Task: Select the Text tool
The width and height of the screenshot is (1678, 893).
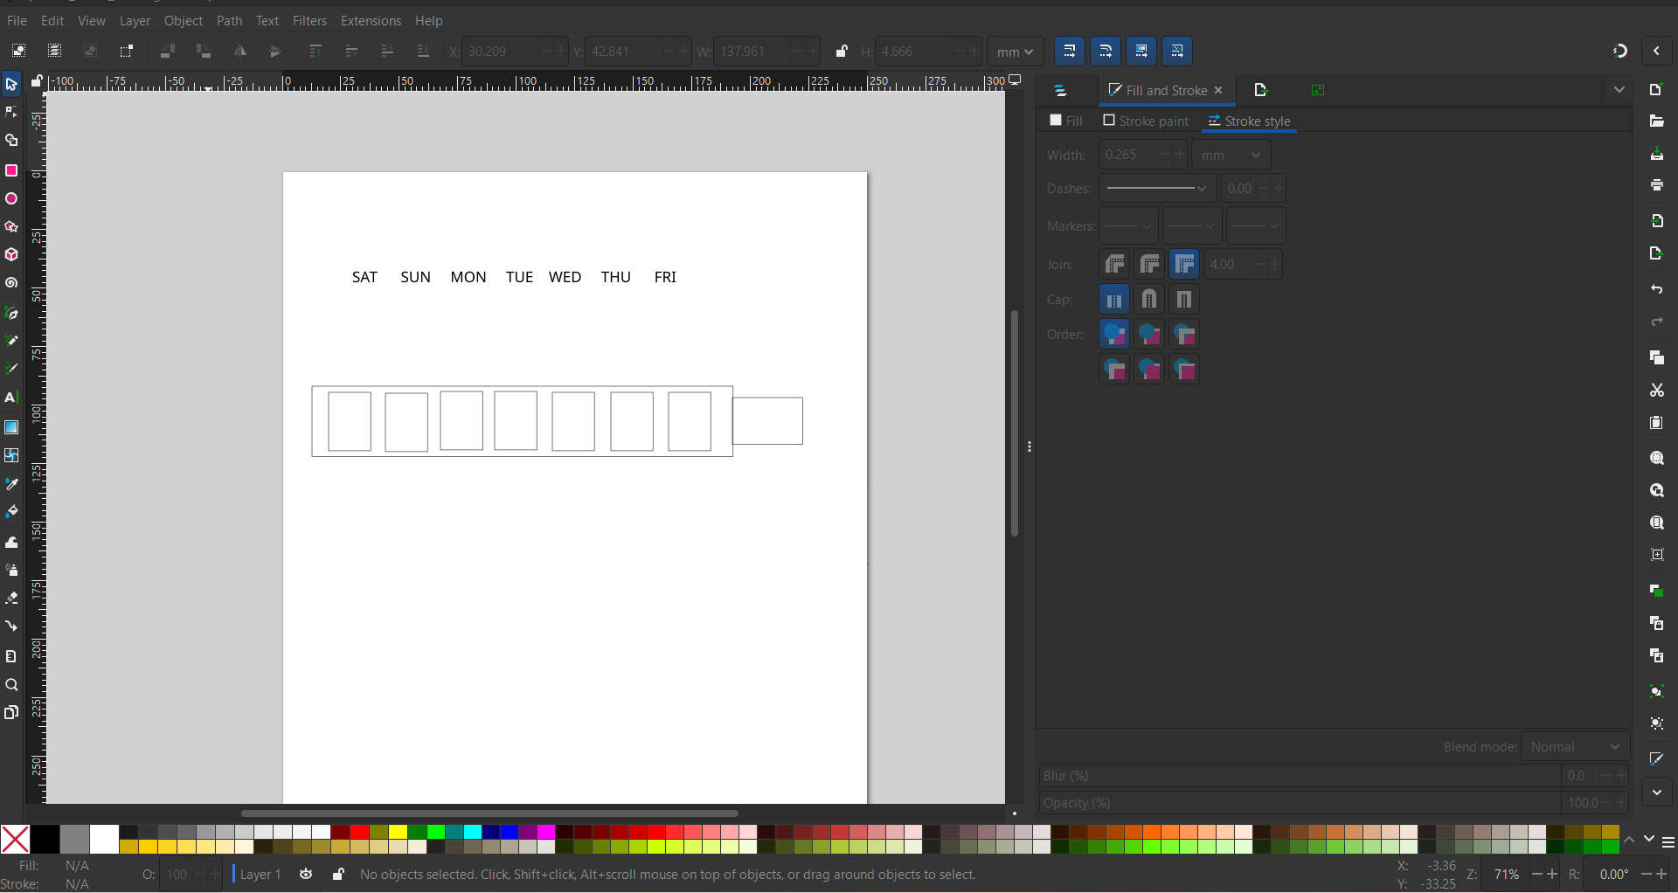Action: click(11, 398)
